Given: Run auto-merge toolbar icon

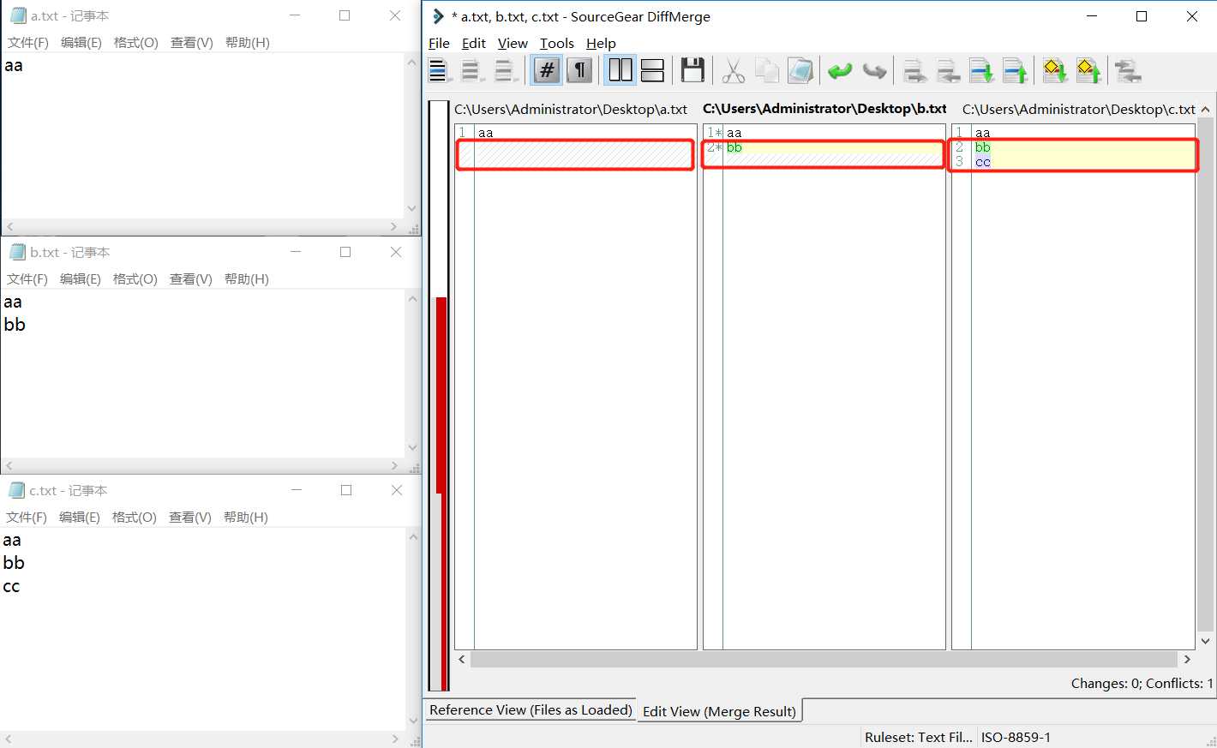Looking at the screenshot, I should coord(1128,71).
